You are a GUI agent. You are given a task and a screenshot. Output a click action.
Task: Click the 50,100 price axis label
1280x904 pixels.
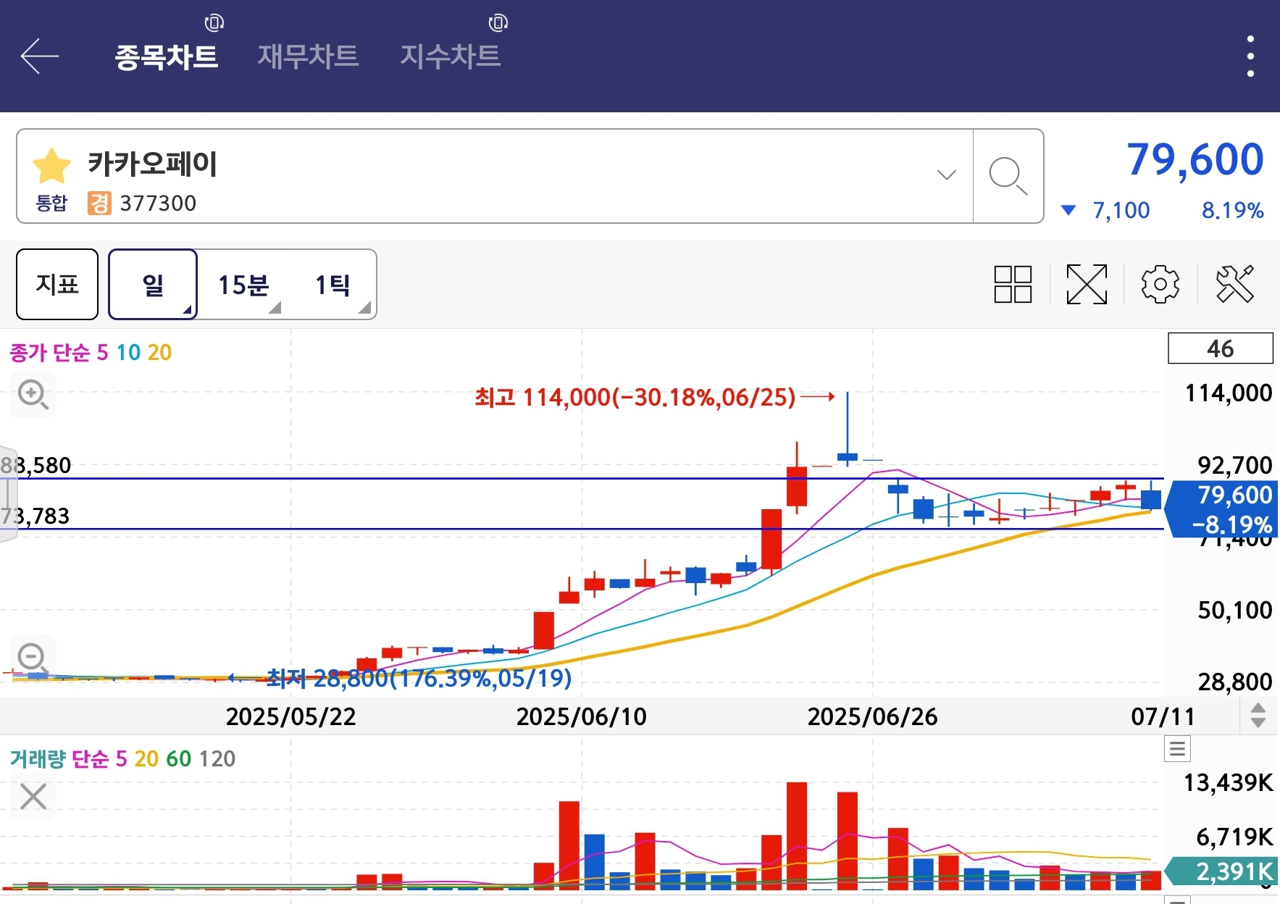[x=1234, y=610]
